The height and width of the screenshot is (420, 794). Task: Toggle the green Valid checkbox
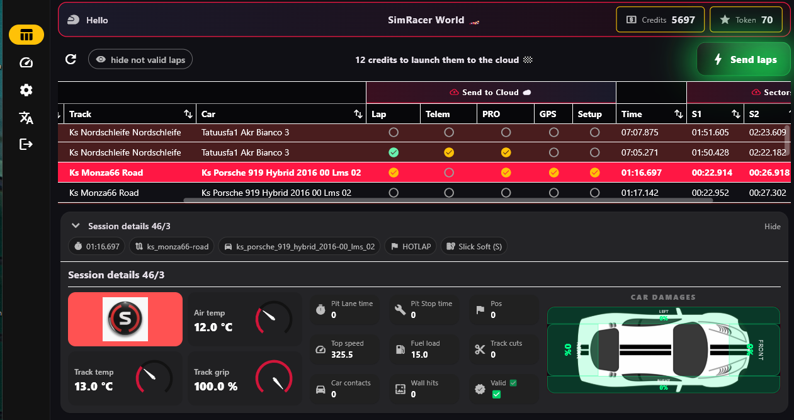[x=496, y=394]
